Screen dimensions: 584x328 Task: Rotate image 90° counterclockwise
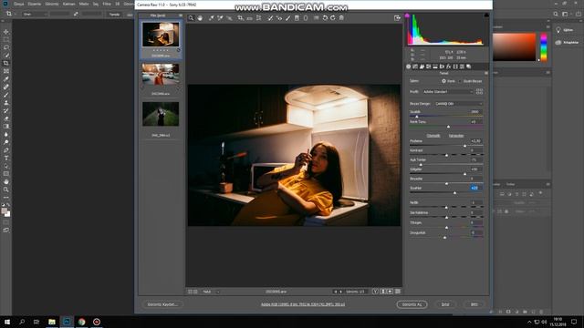tap(325, 18)
